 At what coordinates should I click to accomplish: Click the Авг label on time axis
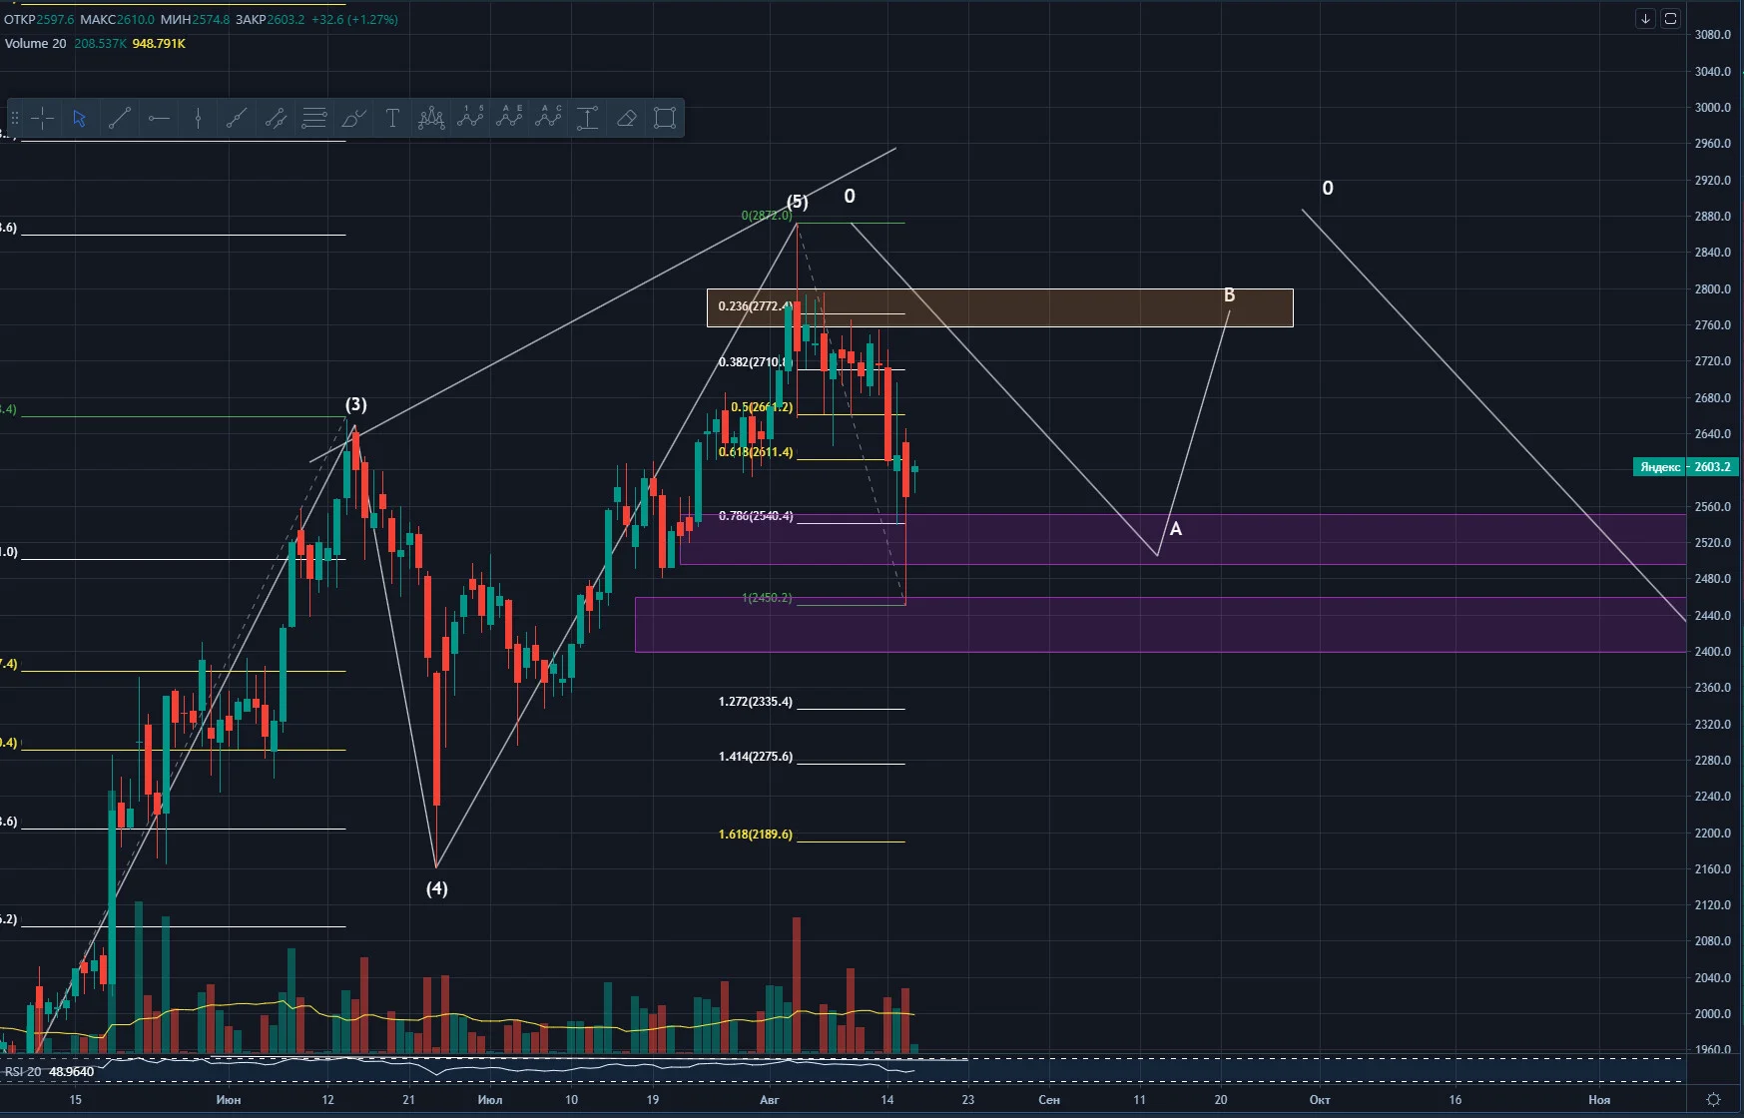pos(769,1099)
